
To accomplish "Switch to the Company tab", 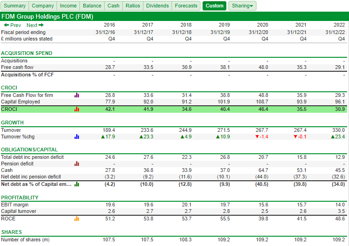I will (x=43, y=6).
